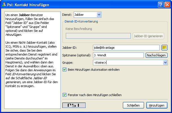The height and width of the screenshot is (113, 172).
Task: Close the dialog with red X button
Action: 167,5
